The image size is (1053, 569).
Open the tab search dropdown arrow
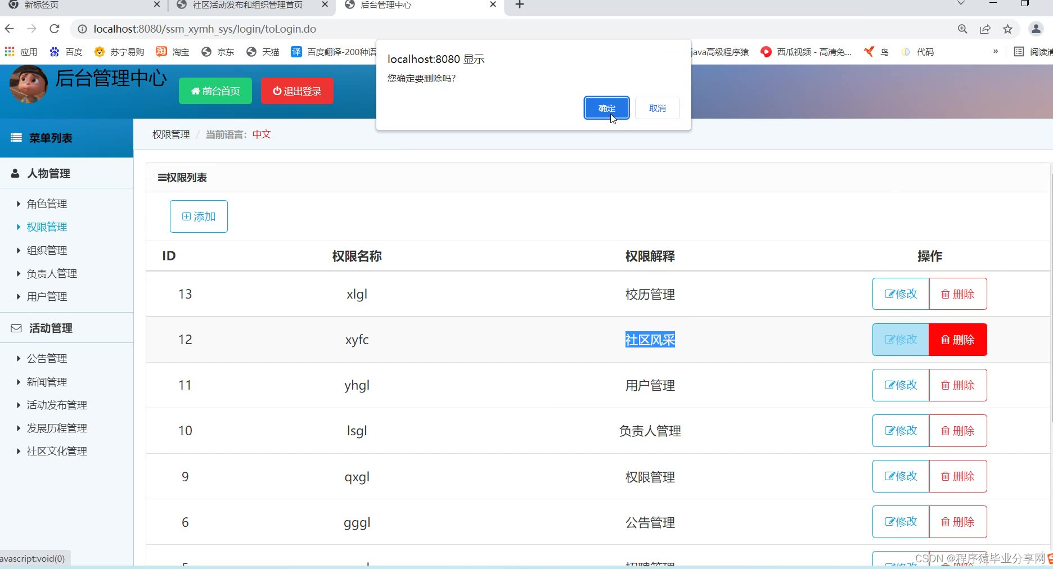[961, 4]
